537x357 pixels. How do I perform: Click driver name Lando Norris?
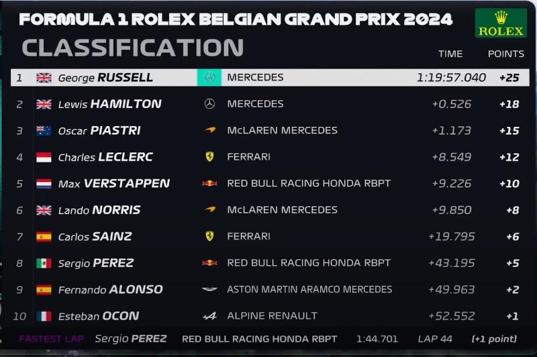click(99, 210)
